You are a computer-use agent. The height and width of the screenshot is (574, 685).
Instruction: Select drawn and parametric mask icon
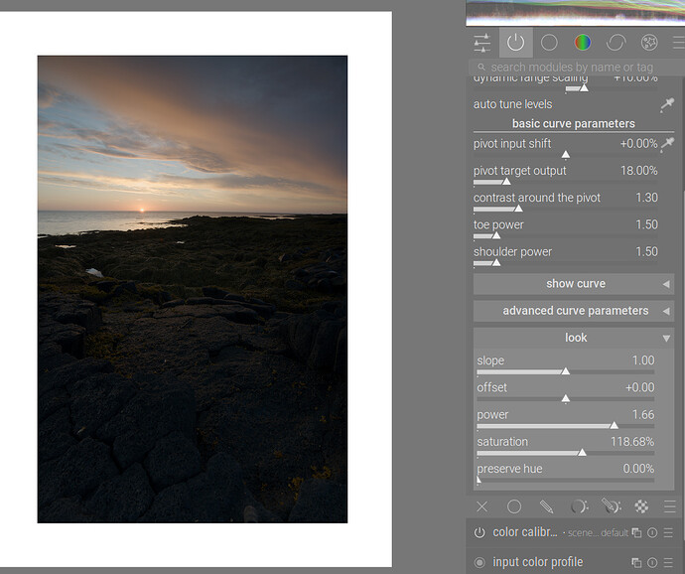point(611,506)
